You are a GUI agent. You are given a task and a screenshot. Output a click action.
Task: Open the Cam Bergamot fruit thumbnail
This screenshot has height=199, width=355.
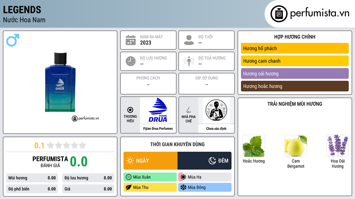[296, 146]
